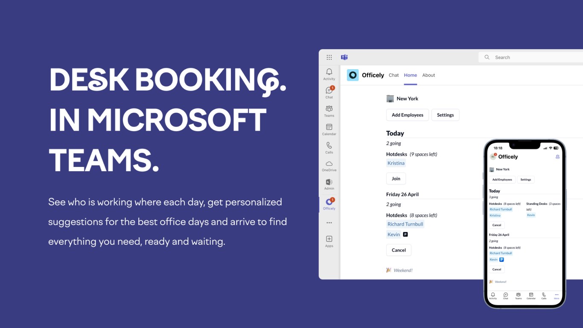Tap the bot icon at phone's top right

point(557,157)
